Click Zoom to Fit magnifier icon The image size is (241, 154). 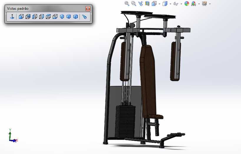coord(127,4)
